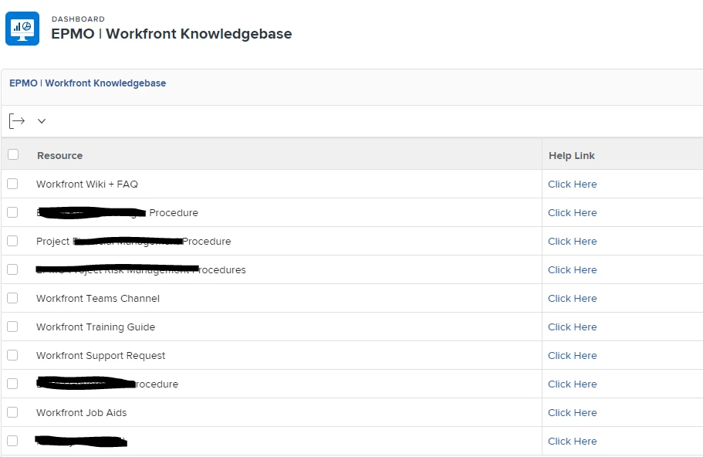Expand the chevron beside export icon

42,121
